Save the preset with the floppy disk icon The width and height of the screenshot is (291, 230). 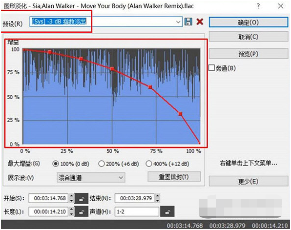pyautogui.click(x=188, y=21)
